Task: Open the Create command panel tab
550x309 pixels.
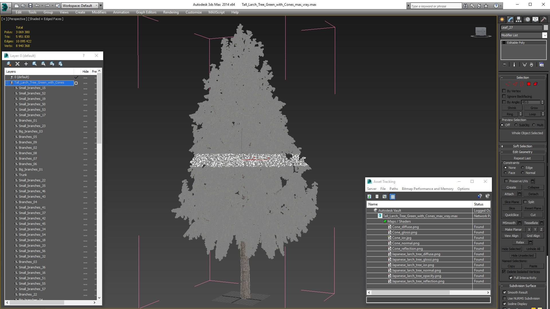Action: (x=502, y=19)
